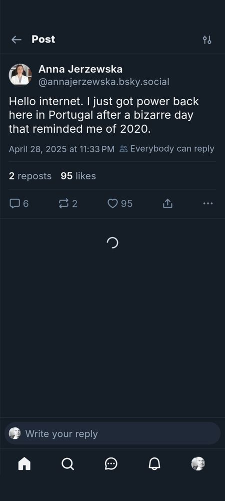View the 2 reposts list
The image size is (225, 501).
(x=30, y=176)
